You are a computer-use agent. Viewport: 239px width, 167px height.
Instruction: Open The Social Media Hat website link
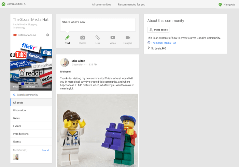163,43
